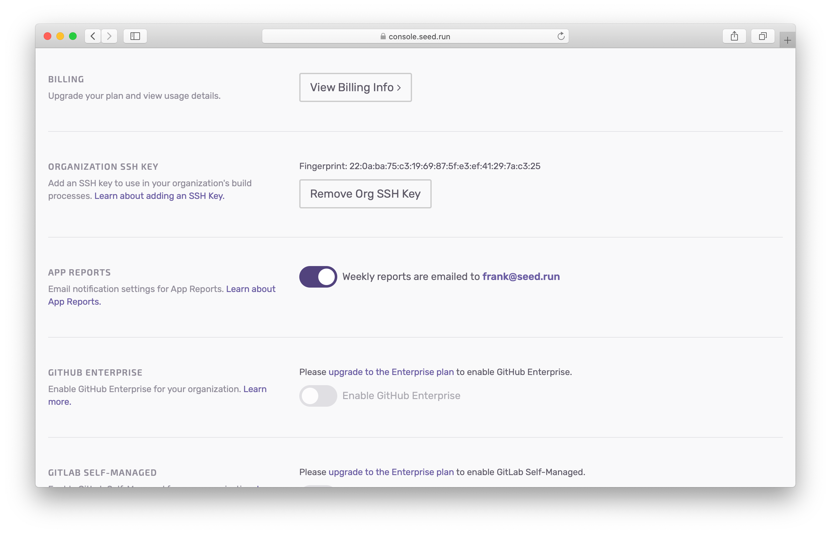Toggle Enable GitHub Enterprise switch

coord(318,396)
